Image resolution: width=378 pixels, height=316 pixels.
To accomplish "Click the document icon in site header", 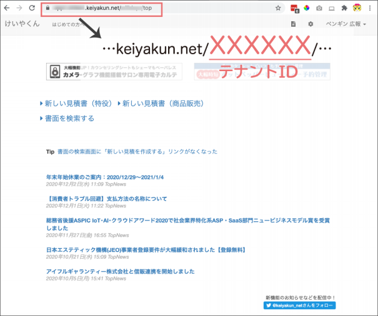I will click(293, 24).
